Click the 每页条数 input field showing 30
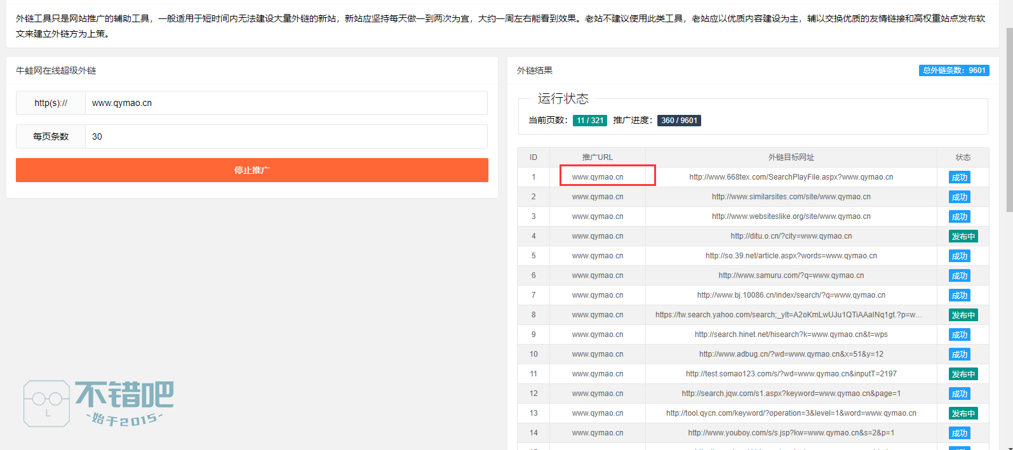Screen dimensions: 1013x450 point(286,136)
